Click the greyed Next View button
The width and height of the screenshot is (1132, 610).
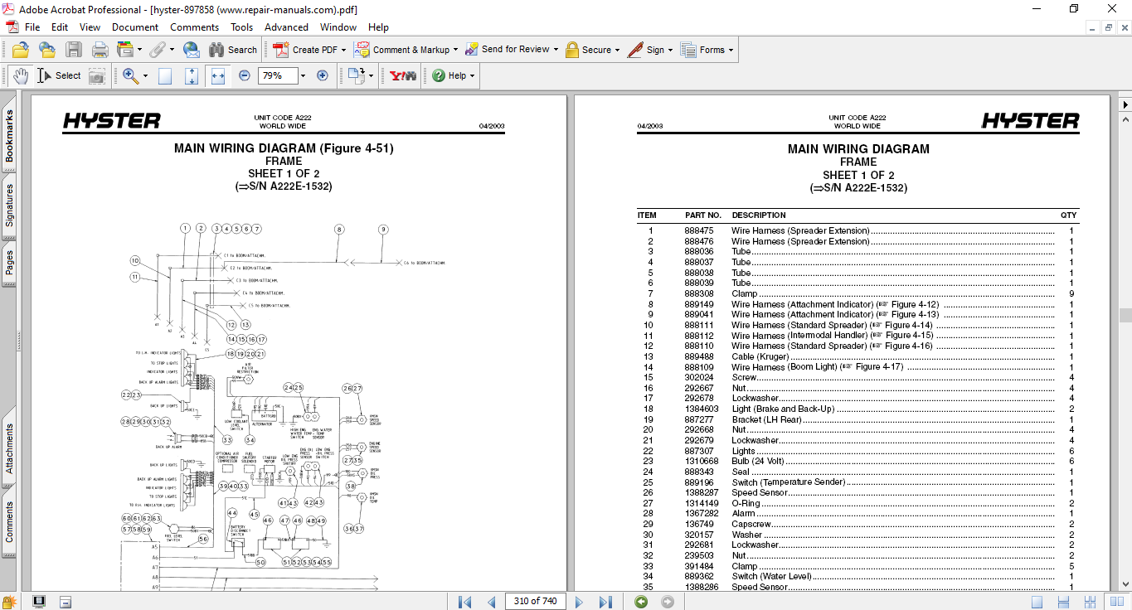668,602
